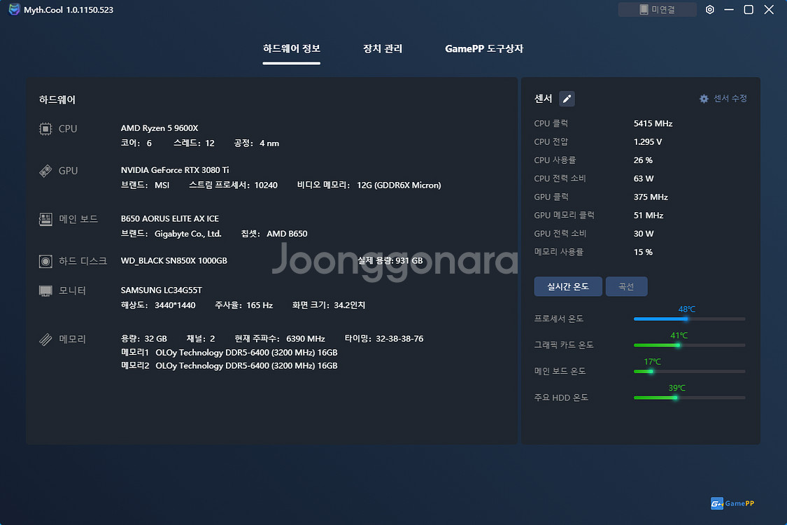Image resolution: width=787 pixels, height=525 pixels.
Task: Click the pencil edit icon beside 센서
Action: pos(567,99)
